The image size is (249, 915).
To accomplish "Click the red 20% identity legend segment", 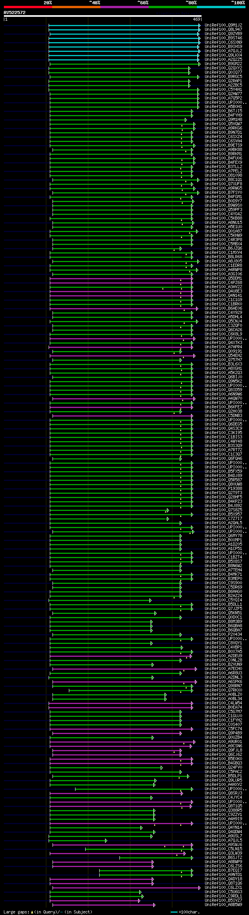I will pos(28,7).
